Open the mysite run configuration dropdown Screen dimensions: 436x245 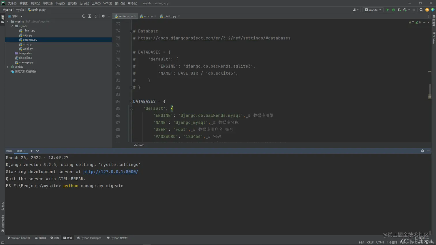click(373, 10)
